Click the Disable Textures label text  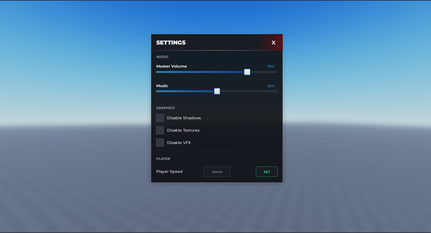point(183,130)
